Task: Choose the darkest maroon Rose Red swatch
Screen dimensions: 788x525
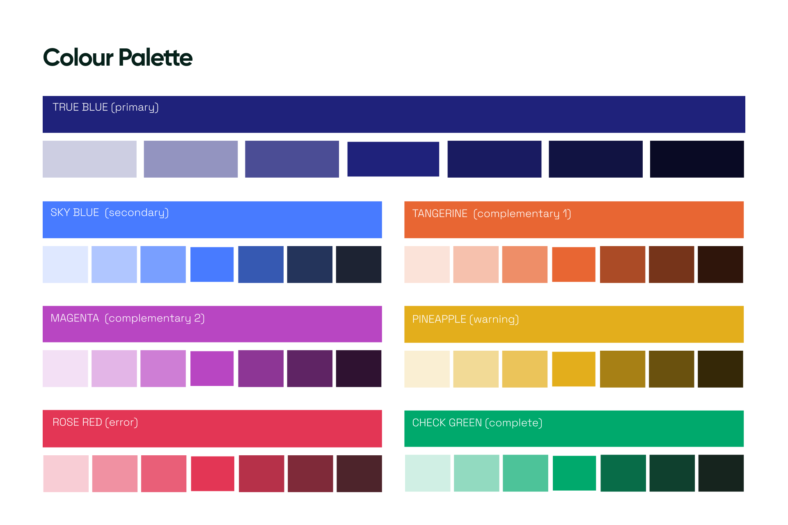Action: 359,474
